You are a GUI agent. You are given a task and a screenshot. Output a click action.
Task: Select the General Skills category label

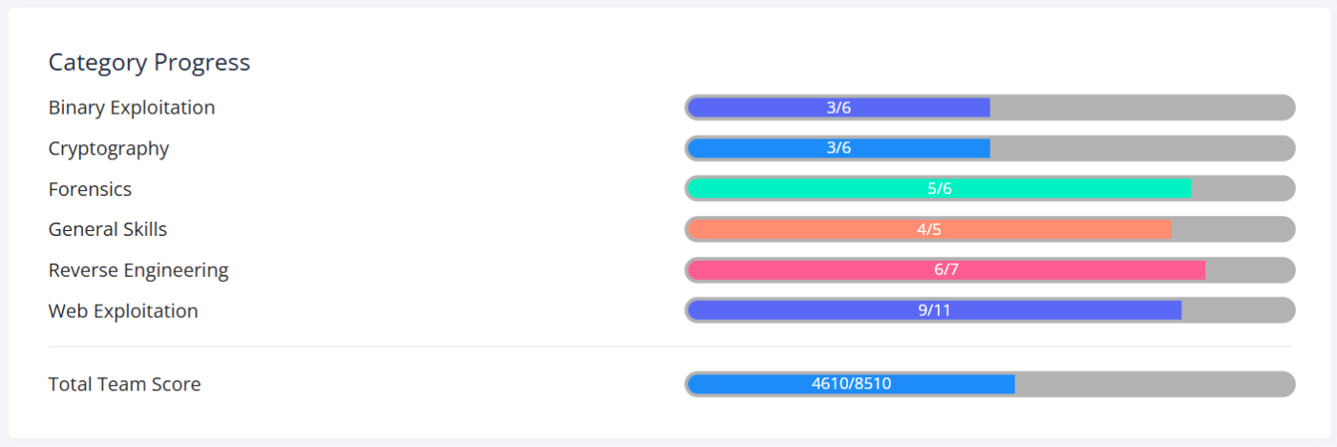[108, 230]
